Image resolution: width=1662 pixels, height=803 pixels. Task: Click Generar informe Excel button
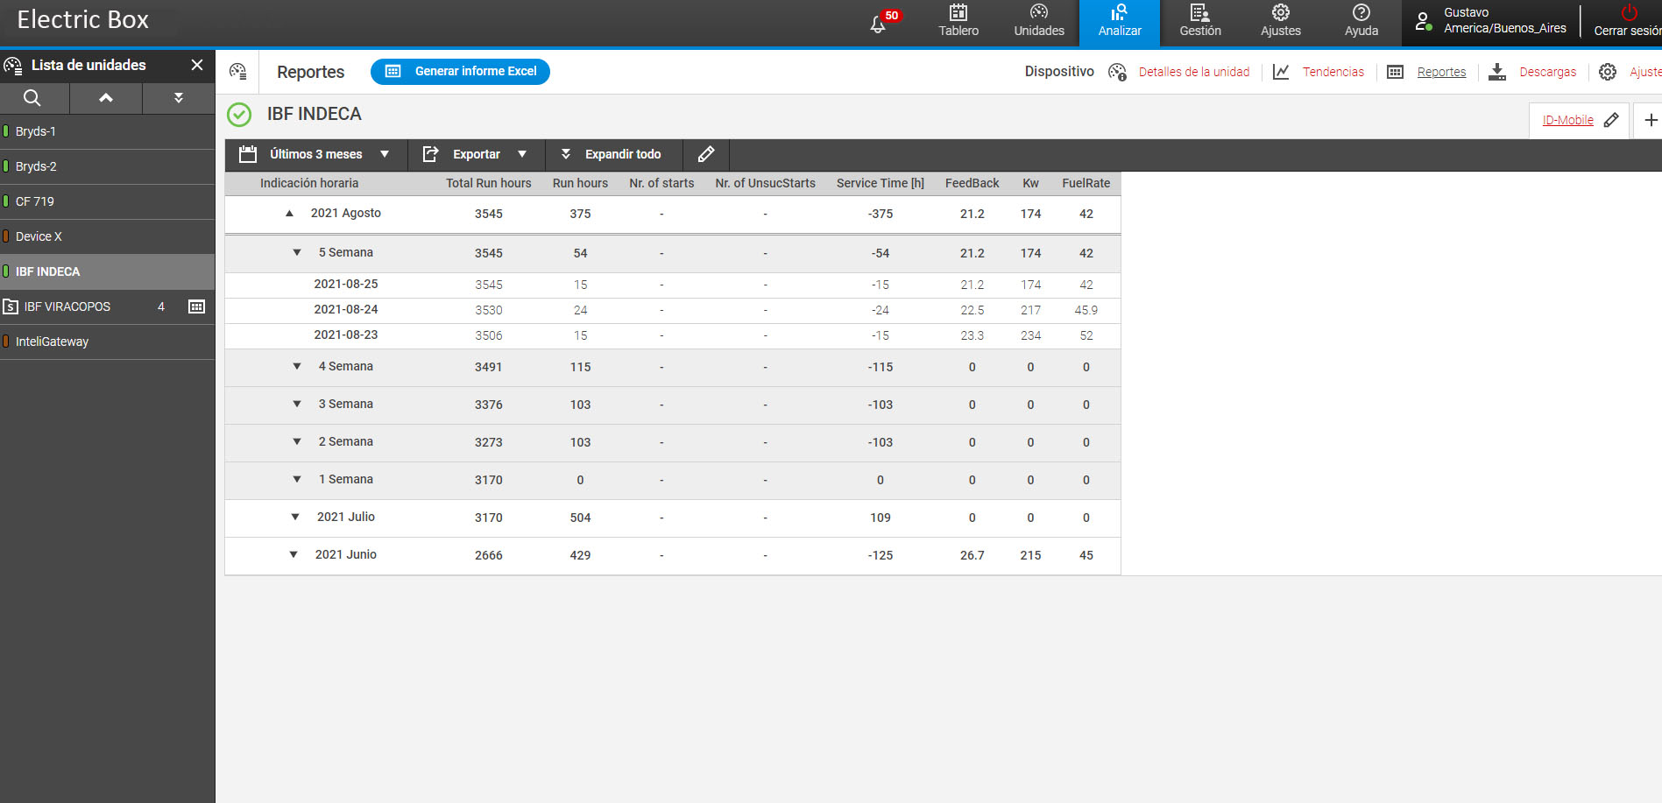coord(460,72)
